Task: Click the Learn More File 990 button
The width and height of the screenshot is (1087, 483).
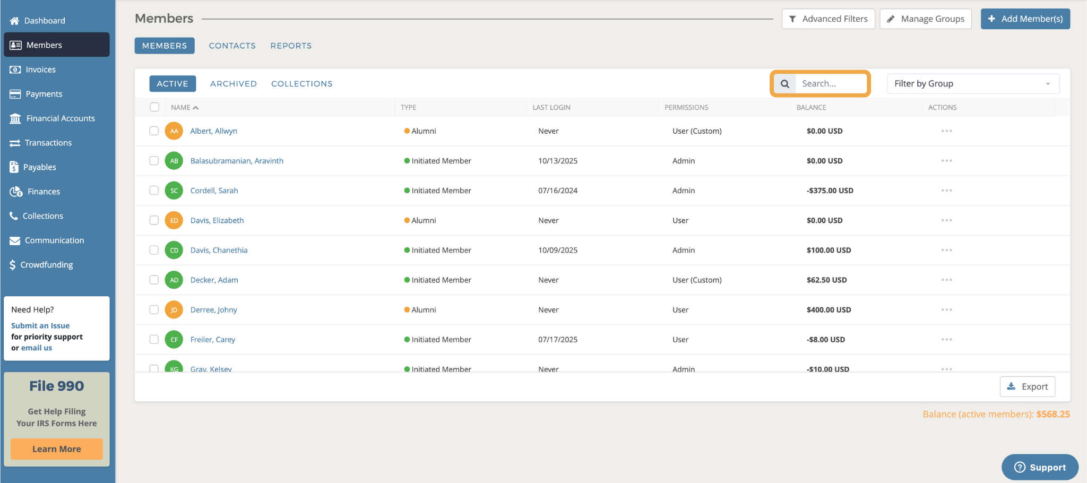Action: coord(56,448)
